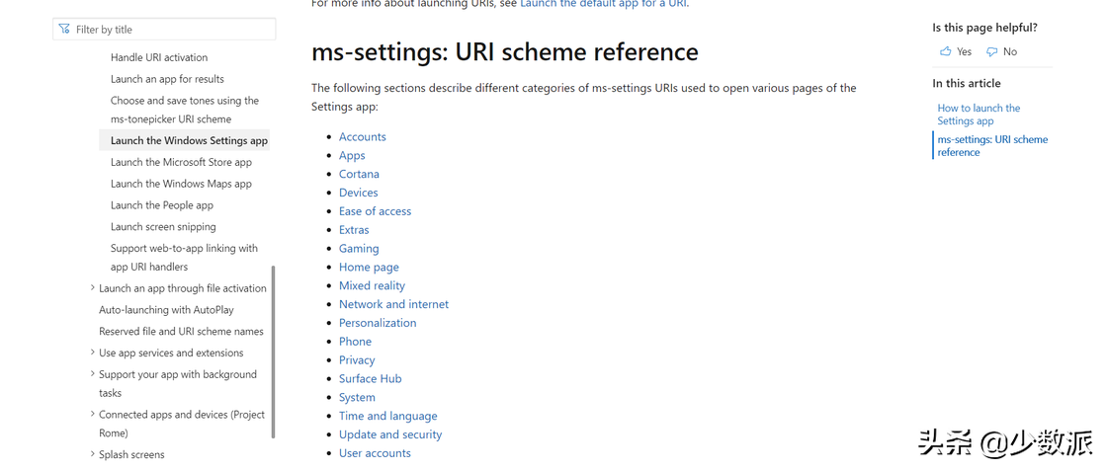
Task: Expand the Splash screens section
Action: pos(93,454)
